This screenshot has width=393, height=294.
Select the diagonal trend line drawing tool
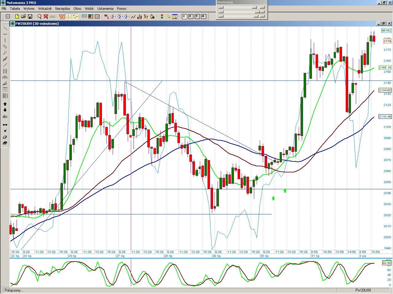tap(5, 28)
